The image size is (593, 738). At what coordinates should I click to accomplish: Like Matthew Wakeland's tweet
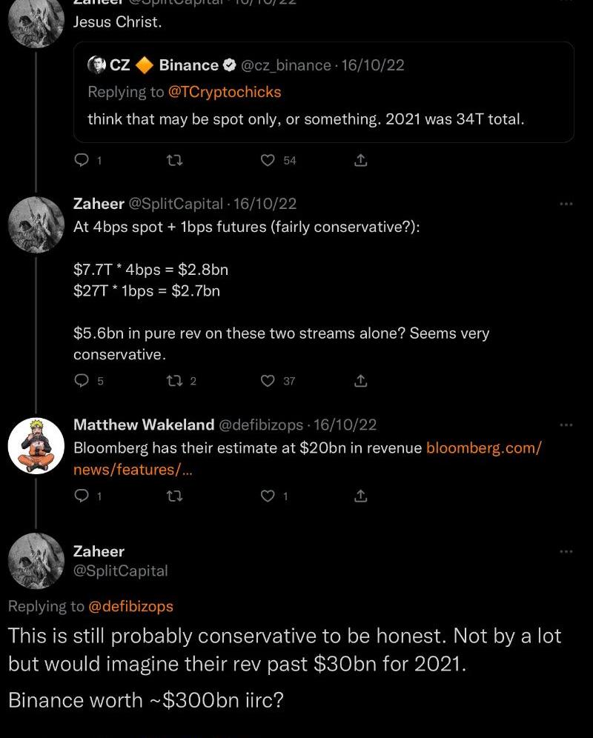point(268,496)
